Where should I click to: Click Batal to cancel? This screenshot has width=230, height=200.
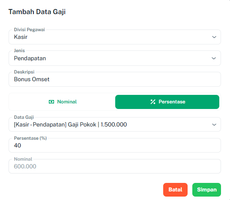175,190
